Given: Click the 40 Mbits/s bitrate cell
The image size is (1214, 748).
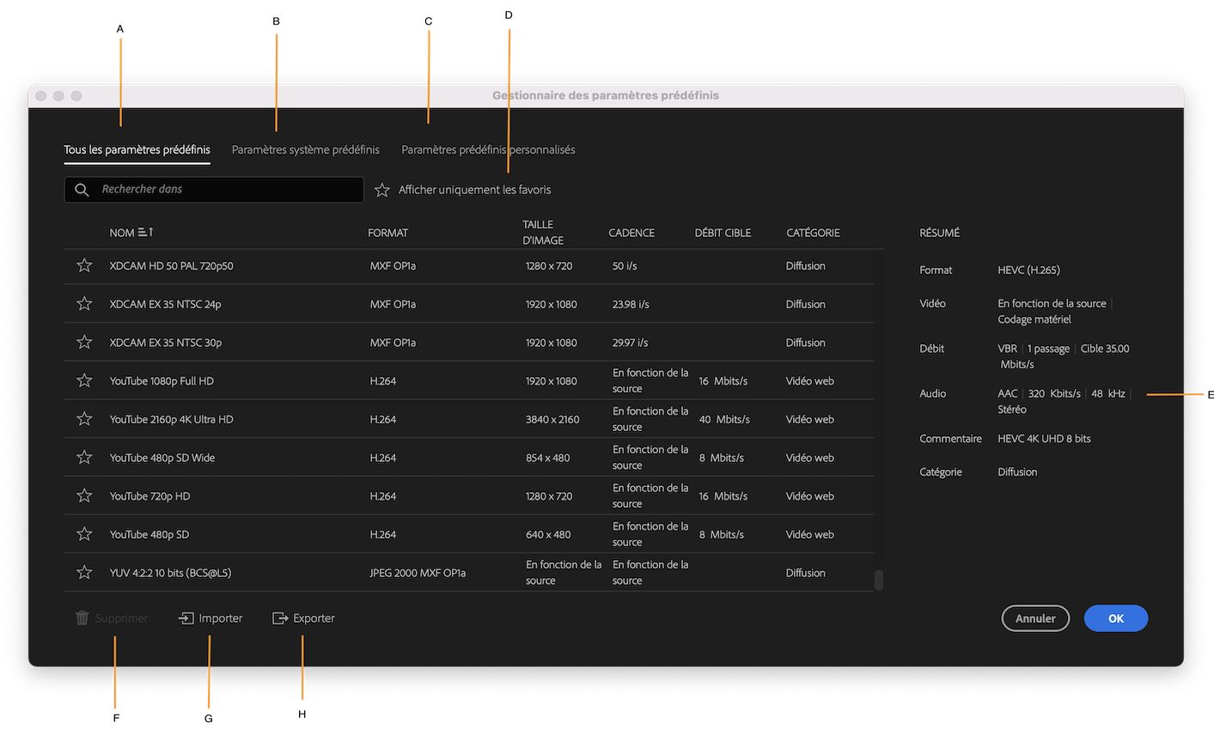Looking at the screenshot, I should (x=724, y=419).
